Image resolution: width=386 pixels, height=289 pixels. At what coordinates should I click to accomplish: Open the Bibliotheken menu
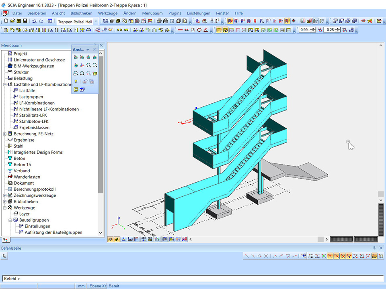82,13
